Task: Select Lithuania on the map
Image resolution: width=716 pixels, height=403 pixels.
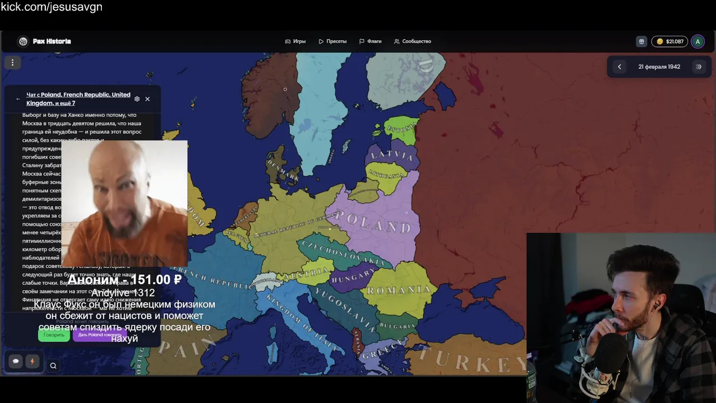Action: point(386,175)
